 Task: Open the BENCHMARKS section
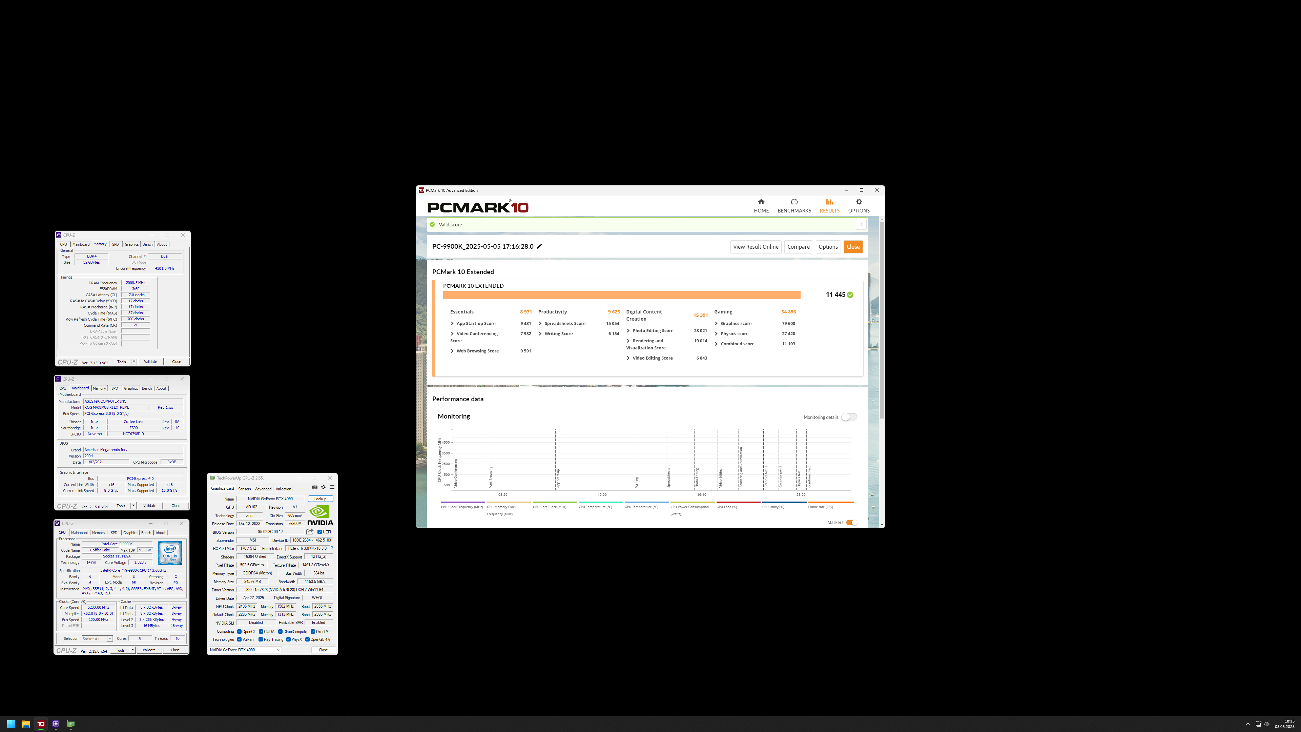(x=794, y=206)
